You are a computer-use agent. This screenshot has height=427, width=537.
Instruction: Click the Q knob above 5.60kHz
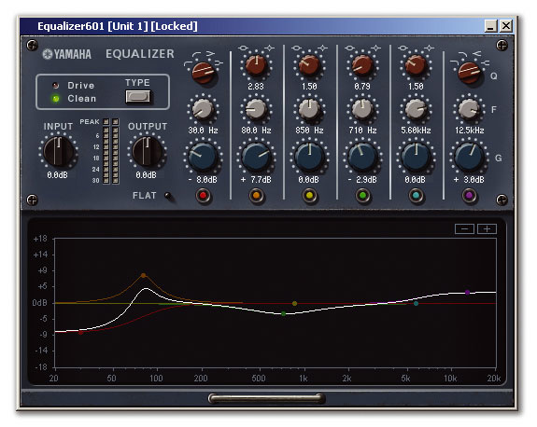click(x=416, y=65)
